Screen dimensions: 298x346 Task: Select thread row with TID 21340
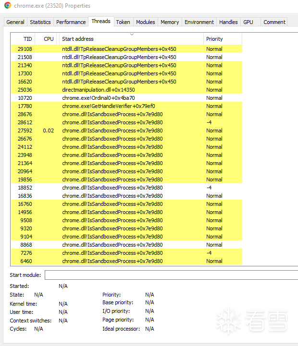[x=127, y=65]
